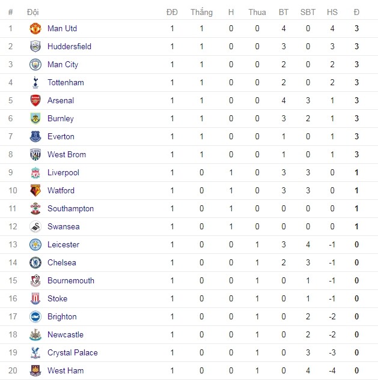Click the Chelsea club crest
This screenshot has height=380, width=378.
pyautogui.click(x=35, y=262)
